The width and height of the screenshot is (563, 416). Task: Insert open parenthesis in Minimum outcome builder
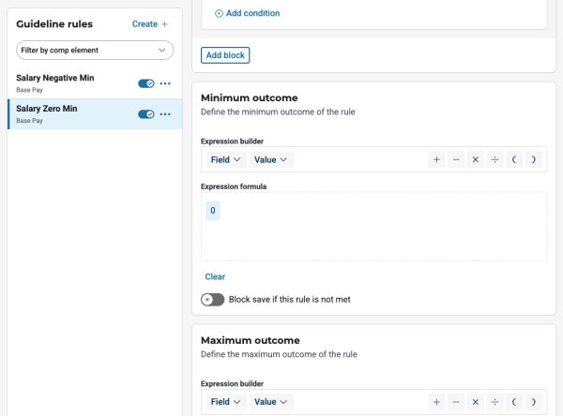pyautogui.click(x=514, y=160)
